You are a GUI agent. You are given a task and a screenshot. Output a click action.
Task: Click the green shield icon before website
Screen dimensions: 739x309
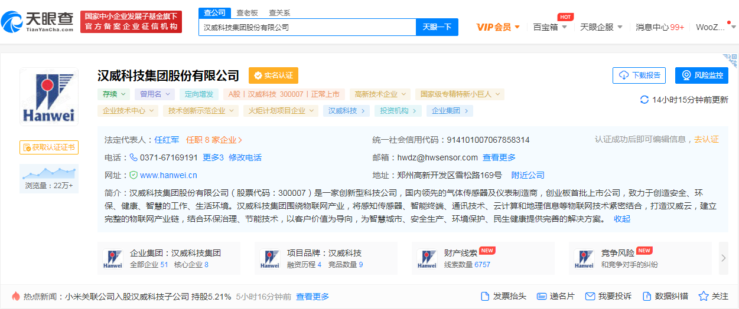[134, 175]
